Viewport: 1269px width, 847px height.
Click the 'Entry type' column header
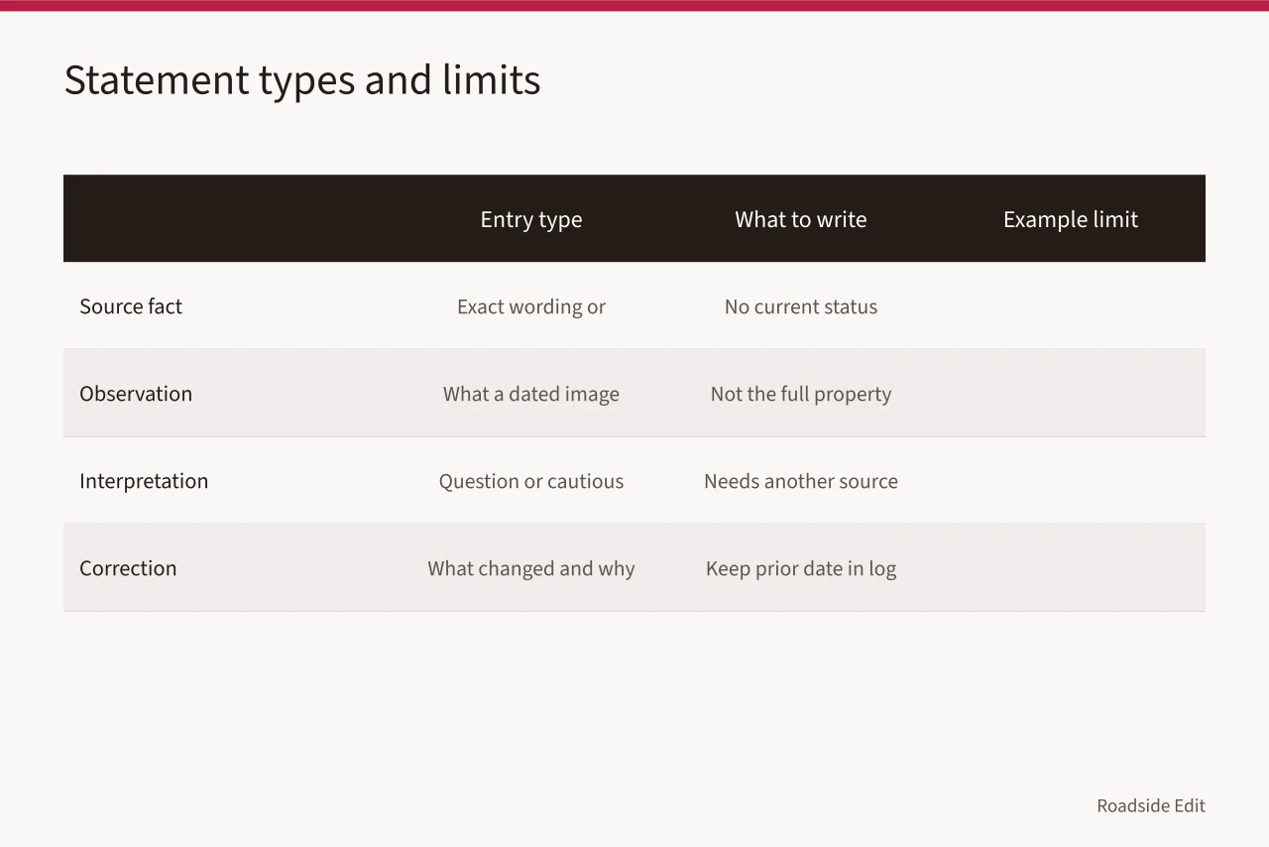[x=531, y=219]
